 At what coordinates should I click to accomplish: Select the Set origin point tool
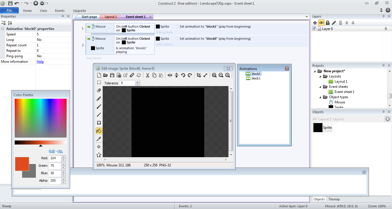(99, 147)
